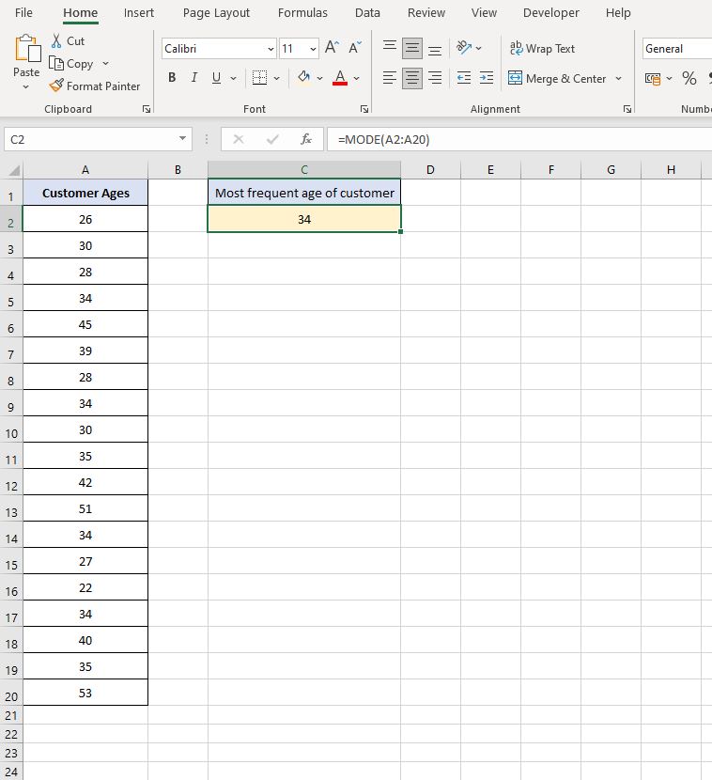Click the Accounting Number Format icon
Viewport: 712px width, 780px height.
pos(652,79)
